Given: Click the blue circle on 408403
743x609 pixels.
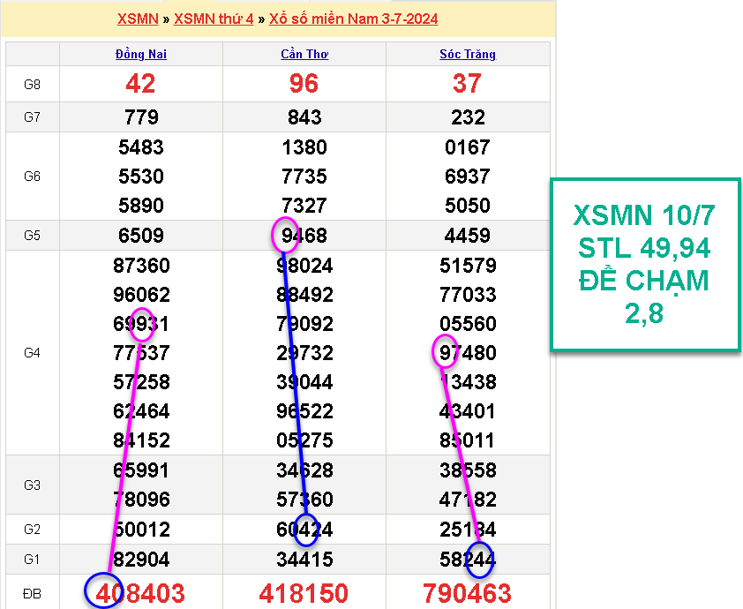Looking at the screenshot, I should (x=102, y=590).
